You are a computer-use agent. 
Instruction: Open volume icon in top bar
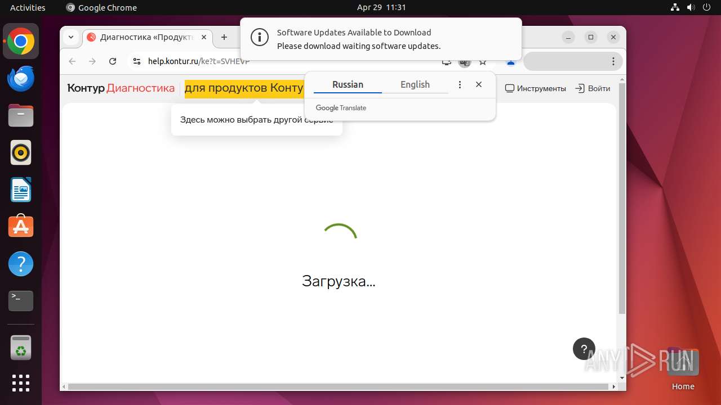pos(691,7)
